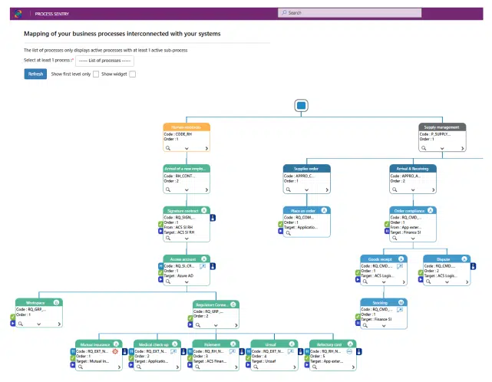Click user icon beside Signature contract node
Viewport: 492px width, 382px height.
tap(213, 217)
